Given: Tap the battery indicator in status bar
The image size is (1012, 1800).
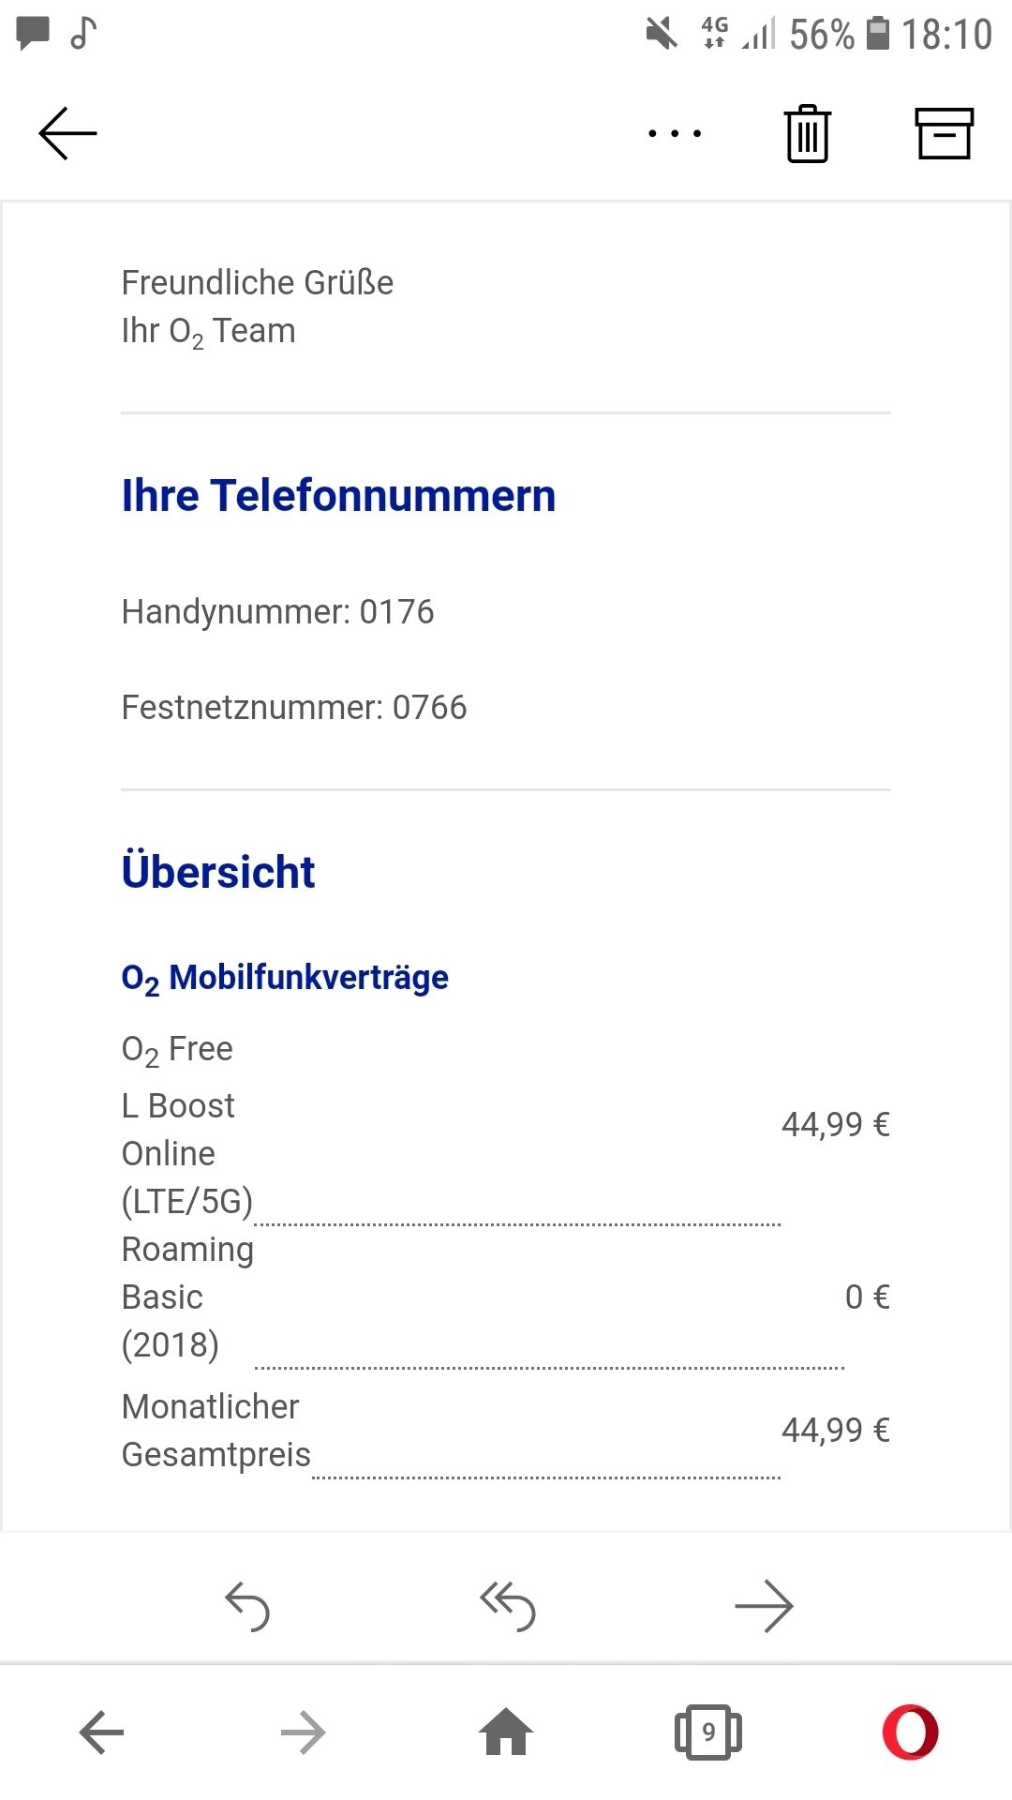Looking at the screenshot, I should (x=878, y=34).
